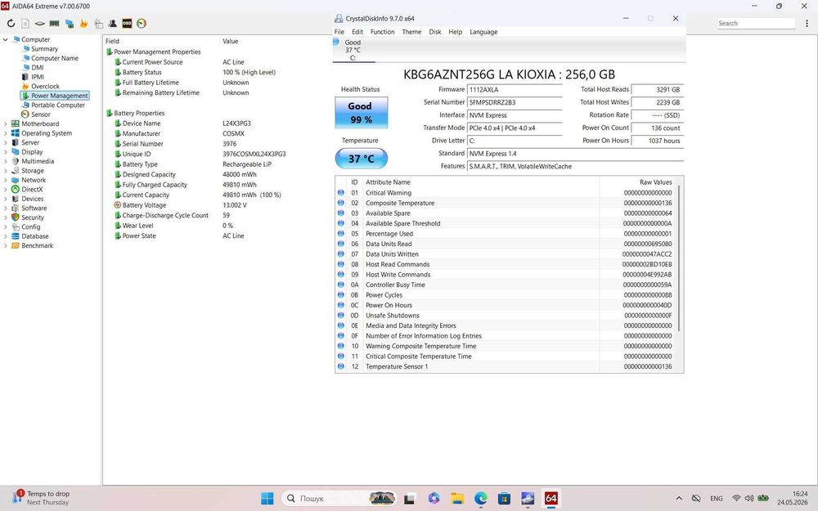Select Sensor in the Computer tree
The width and height of the screenshot is (818, 511).
[40, 114]
